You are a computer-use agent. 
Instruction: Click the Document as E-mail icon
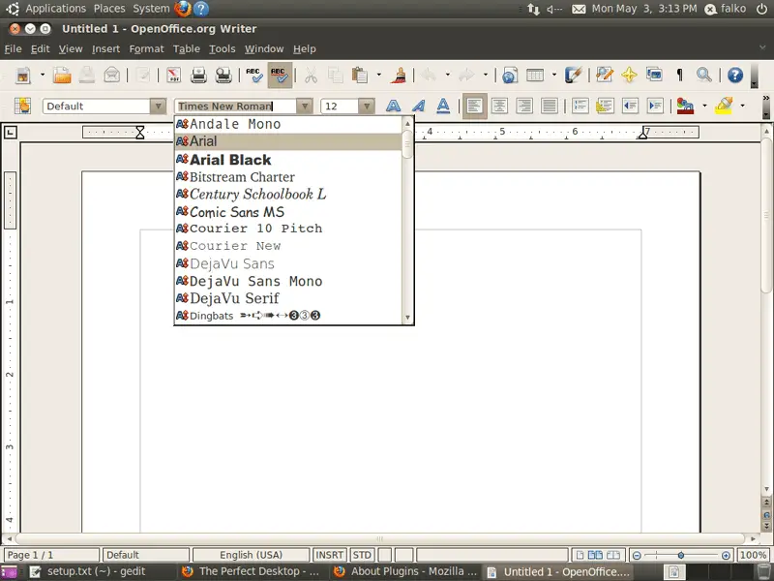point(112,76)
